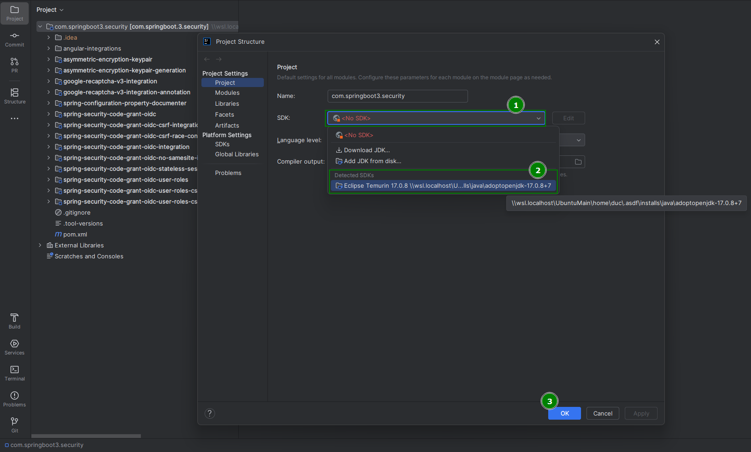Screen dimensions: 751x452
Task: Show more tool windows ellipsis
Action: 15,118
